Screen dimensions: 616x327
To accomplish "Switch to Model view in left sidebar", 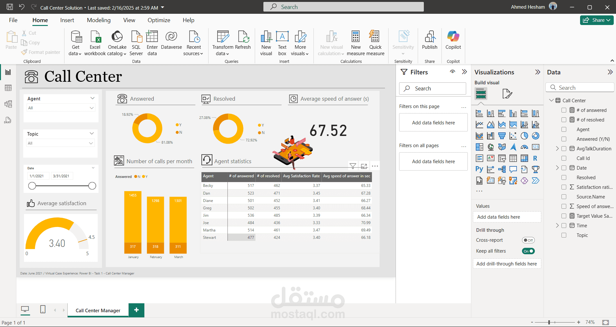I will tap(8, 104).
